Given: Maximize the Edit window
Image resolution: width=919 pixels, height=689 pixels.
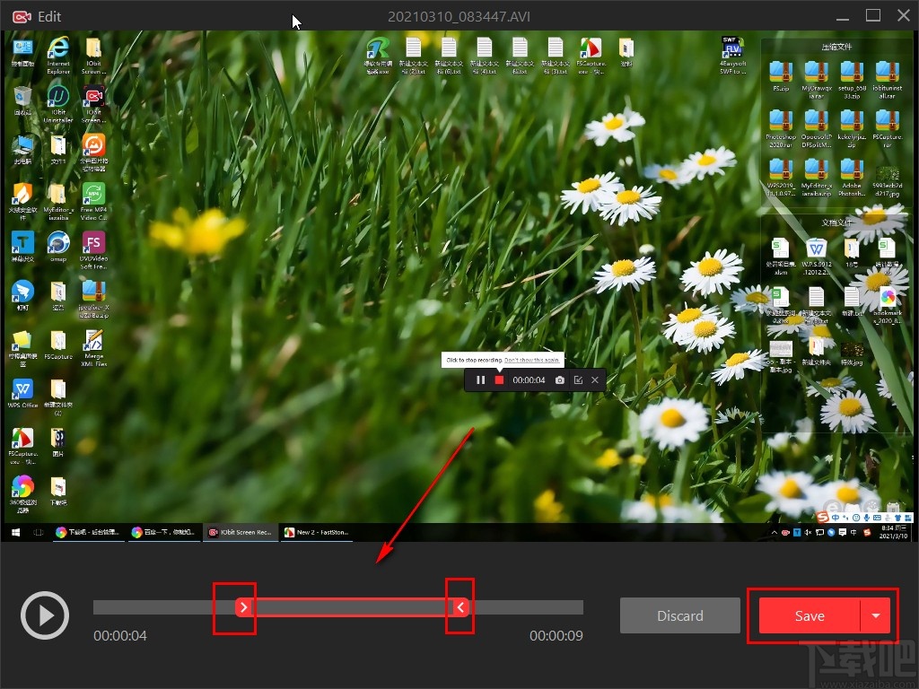Looking at the screenshot, I should pos(873,15).
